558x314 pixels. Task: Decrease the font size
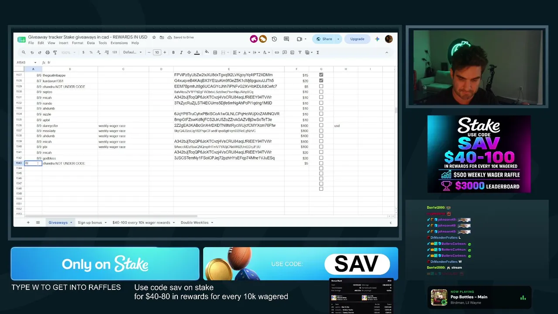click(x=149, y=52)
